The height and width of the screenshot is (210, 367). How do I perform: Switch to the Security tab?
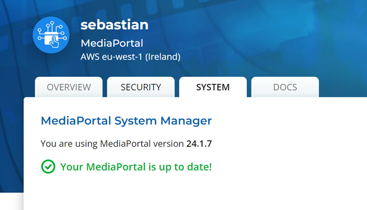(x=141, y=87)
